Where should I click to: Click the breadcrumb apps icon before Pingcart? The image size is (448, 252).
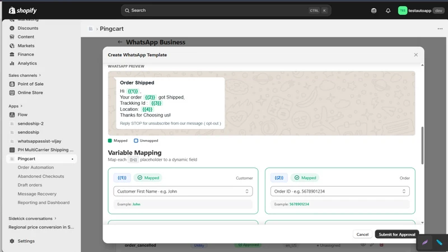(x=91, y=29)
